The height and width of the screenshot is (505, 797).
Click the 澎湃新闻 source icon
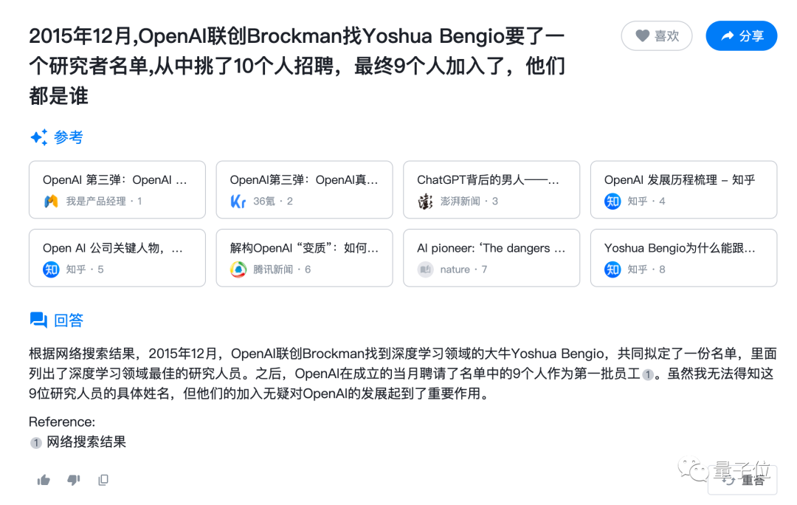(425, 201)
